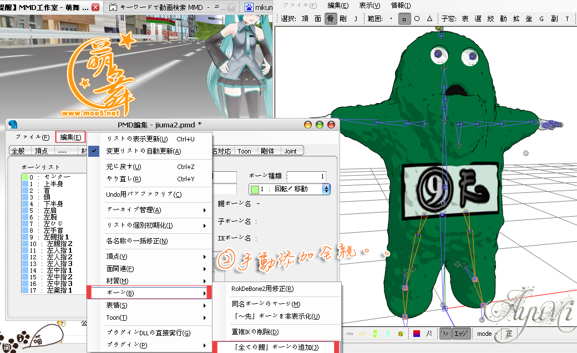Open the 塗 paint sub-window
Image resolution: width=577 pixels, height=353 pixels.
coord(529,18)
